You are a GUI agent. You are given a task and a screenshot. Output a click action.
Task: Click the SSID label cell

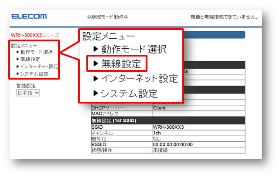click(122, 127)
